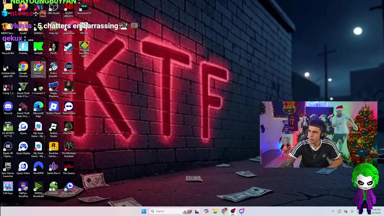Select the Geometry Dash icon
384x216 pixels.
[x=84, y=50]
